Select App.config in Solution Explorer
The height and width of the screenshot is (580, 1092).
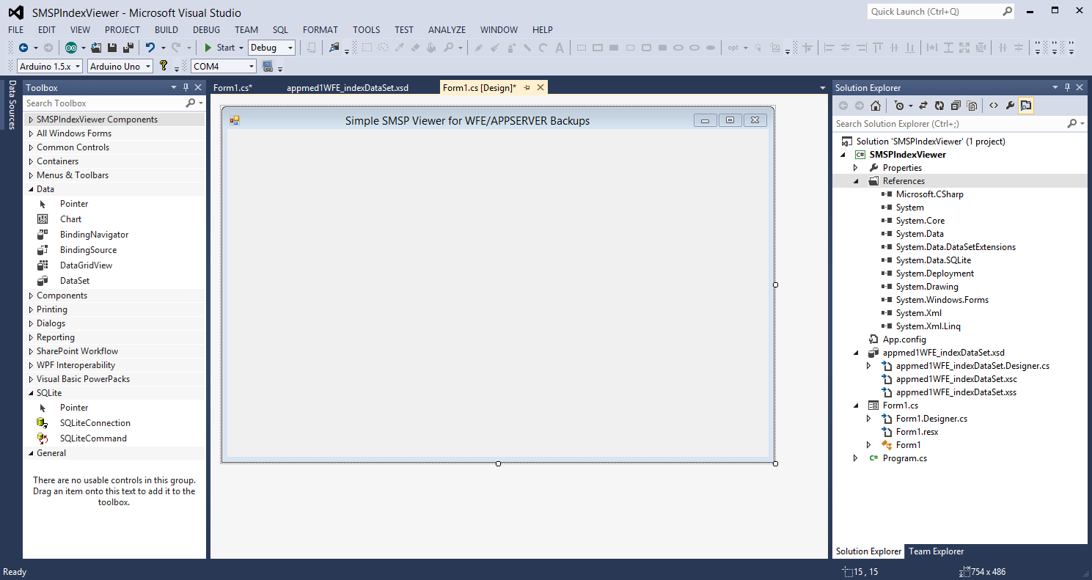pyautogui.click(x=904, y=339)
